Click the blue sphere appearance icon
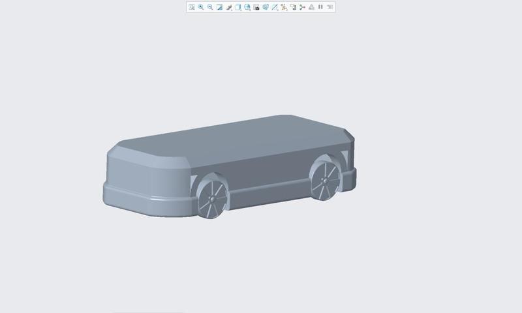This screenshot has height=313, width=522. [266, 7]
